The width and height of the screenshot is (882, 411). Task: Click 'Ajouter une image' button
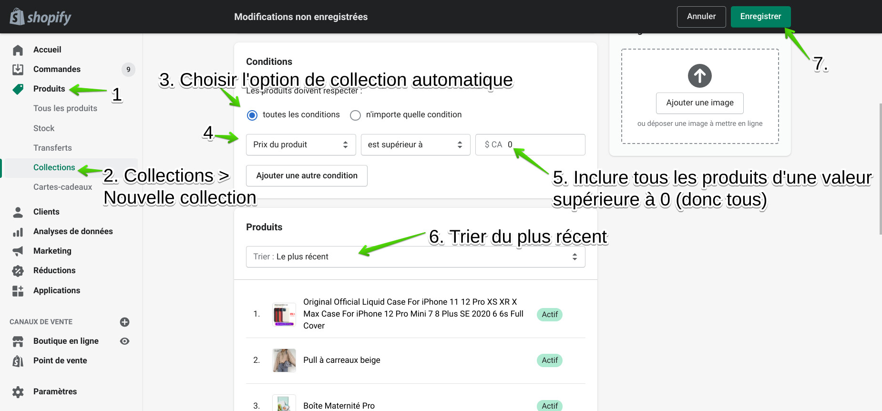tap(700, 103)
